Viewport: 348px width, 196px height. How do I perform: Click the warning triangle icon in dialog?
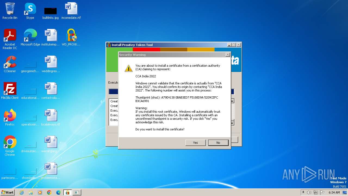pyautogui.click(x=129, y=68)
